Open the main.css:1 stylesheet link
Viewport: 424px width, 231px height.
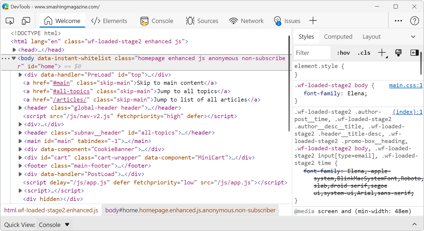click(x=406, y=85)
